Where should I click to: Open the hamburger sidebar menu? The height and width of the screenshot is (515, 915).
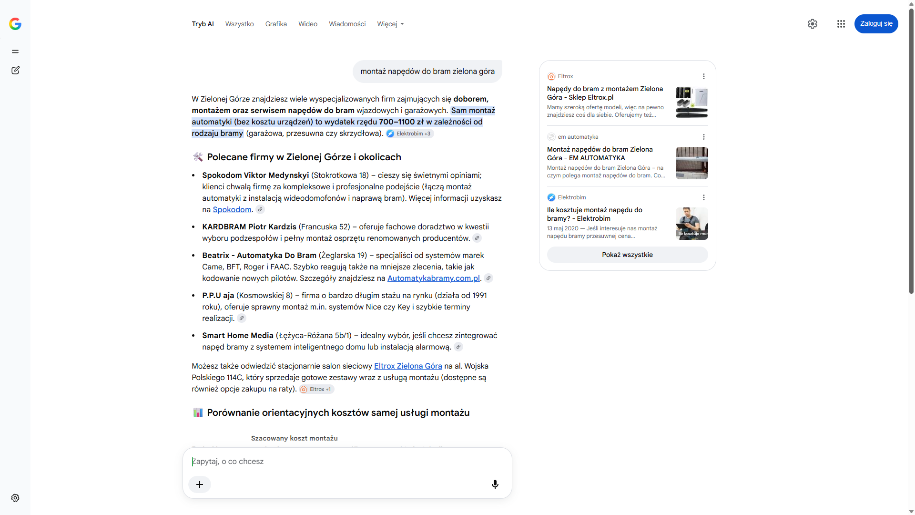[x=15, y=51]
